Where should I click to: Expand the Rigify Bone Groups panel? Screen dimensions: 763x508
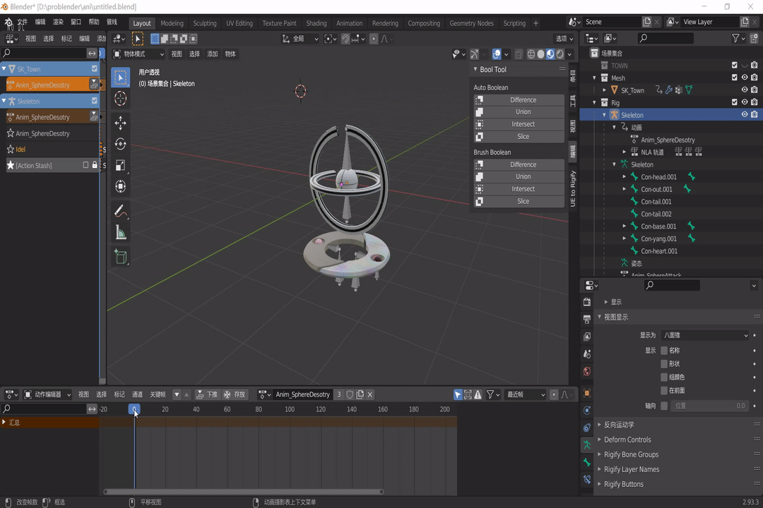(x=631, y=454)
